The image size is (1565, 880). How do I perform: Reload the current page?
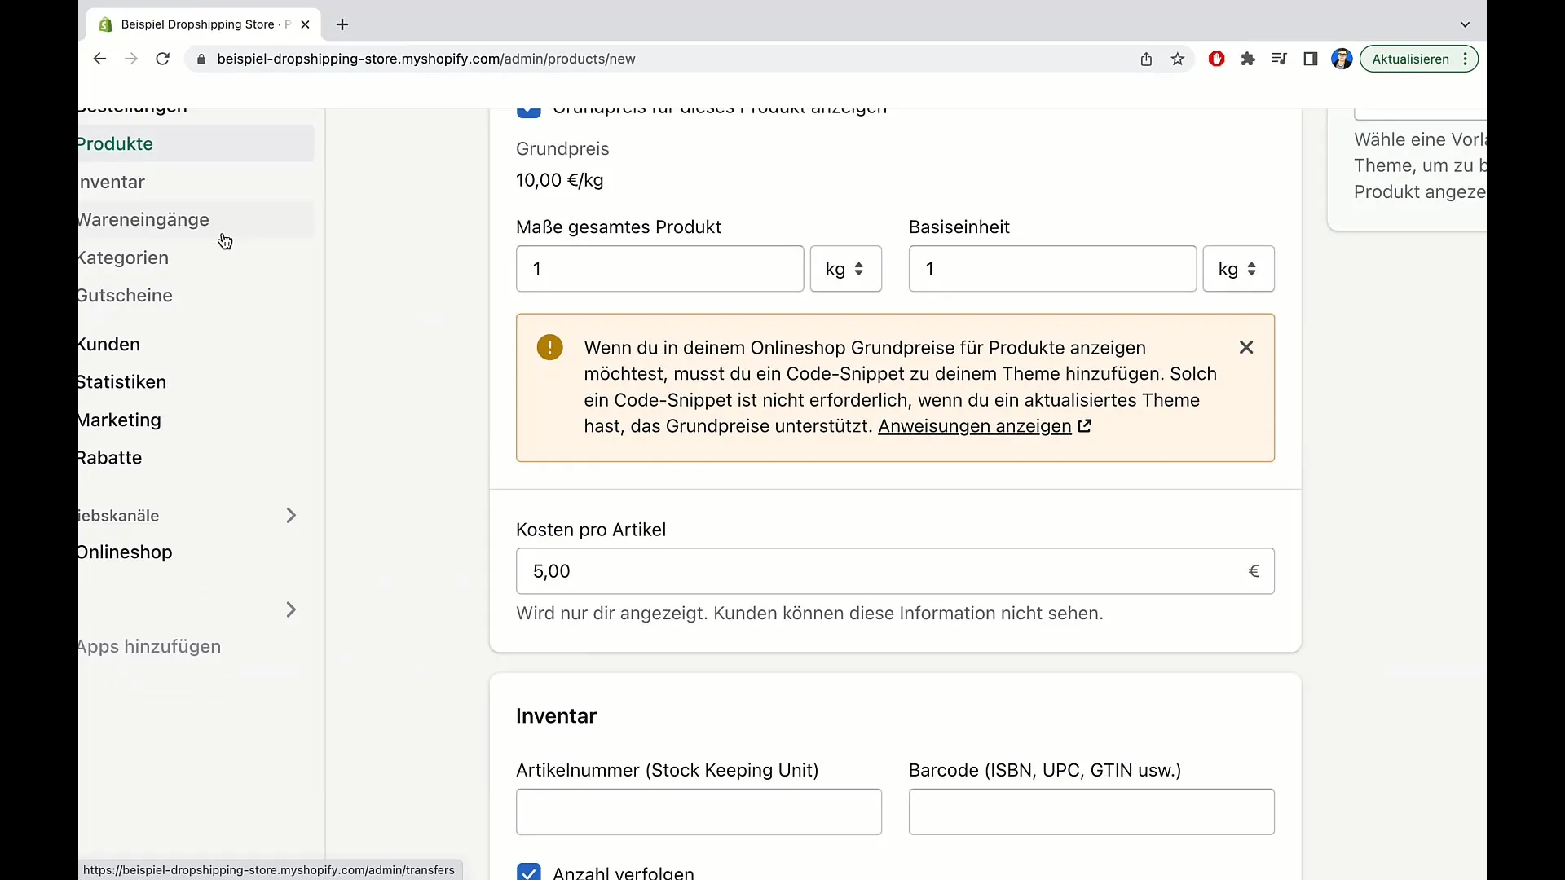click(163, 59)
